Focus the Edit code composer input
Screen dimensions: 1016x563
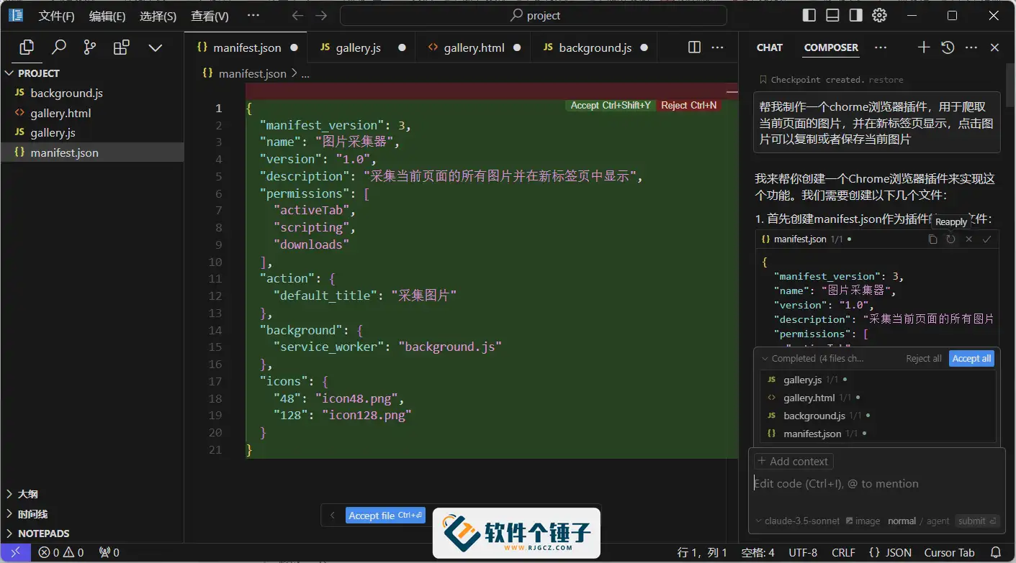(x=877, y=484)
